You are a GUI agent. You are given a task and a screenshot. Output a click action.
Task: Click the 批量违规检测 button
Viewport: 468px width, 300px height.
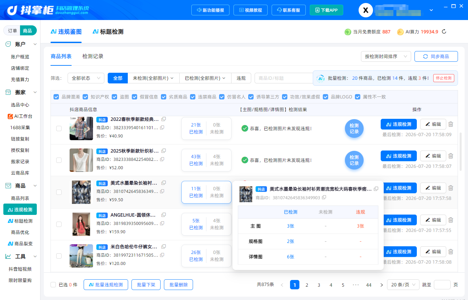[x=106, y=285]
